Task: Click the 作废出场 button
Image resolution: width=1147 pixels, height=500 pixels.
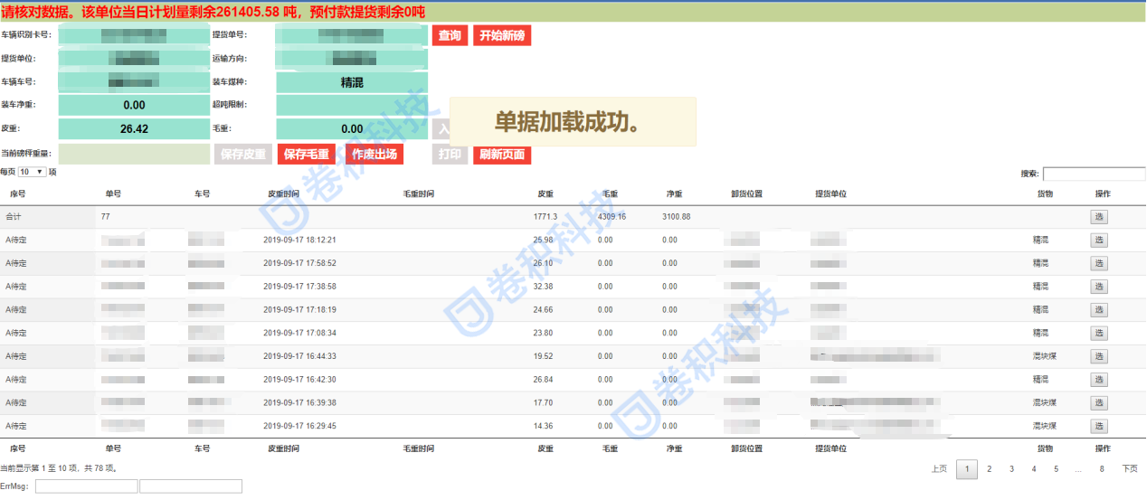Action: point(374,154)
